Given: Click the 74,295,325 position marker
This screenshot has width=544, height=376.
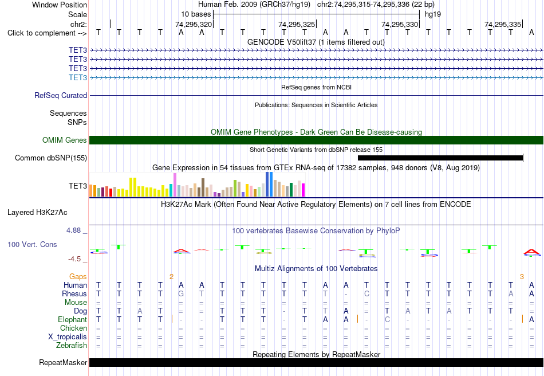Looking at the screenshot, I should [297, 24].
